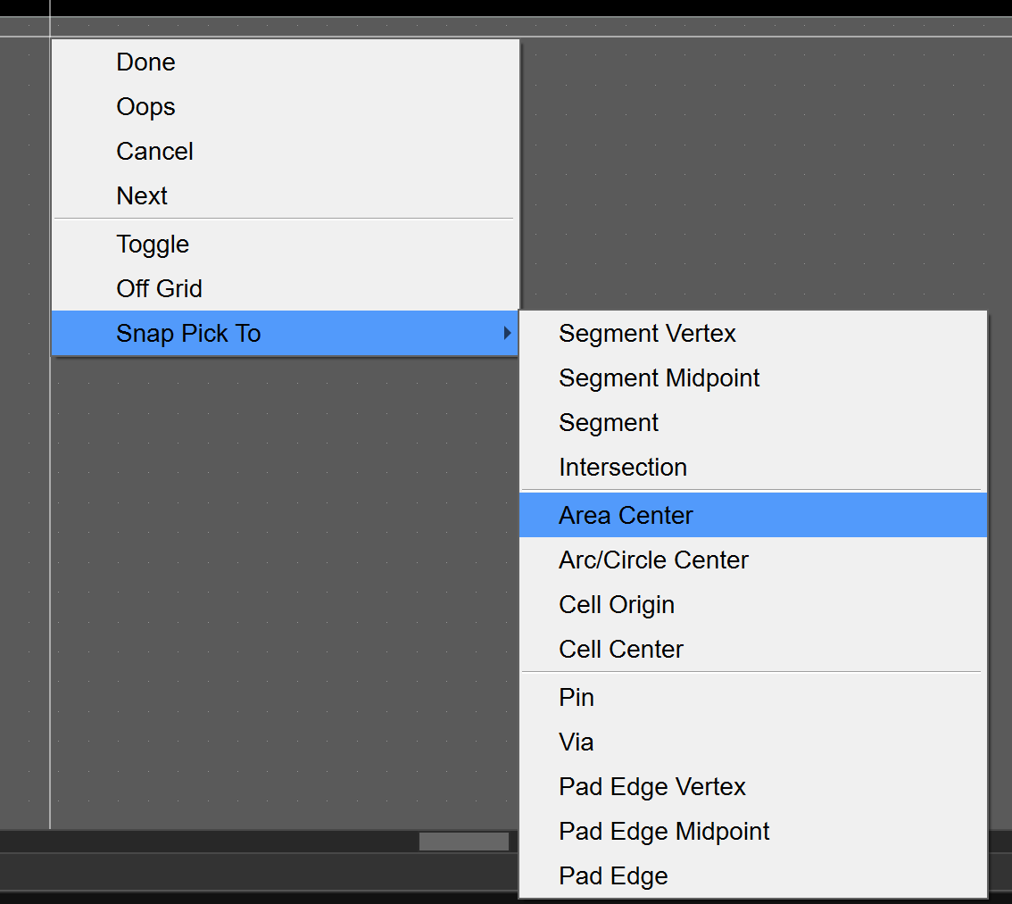Choose Segment in the snap submenu
The height and width of the screenshot is (904, 1012).
[x=609, y=423]
